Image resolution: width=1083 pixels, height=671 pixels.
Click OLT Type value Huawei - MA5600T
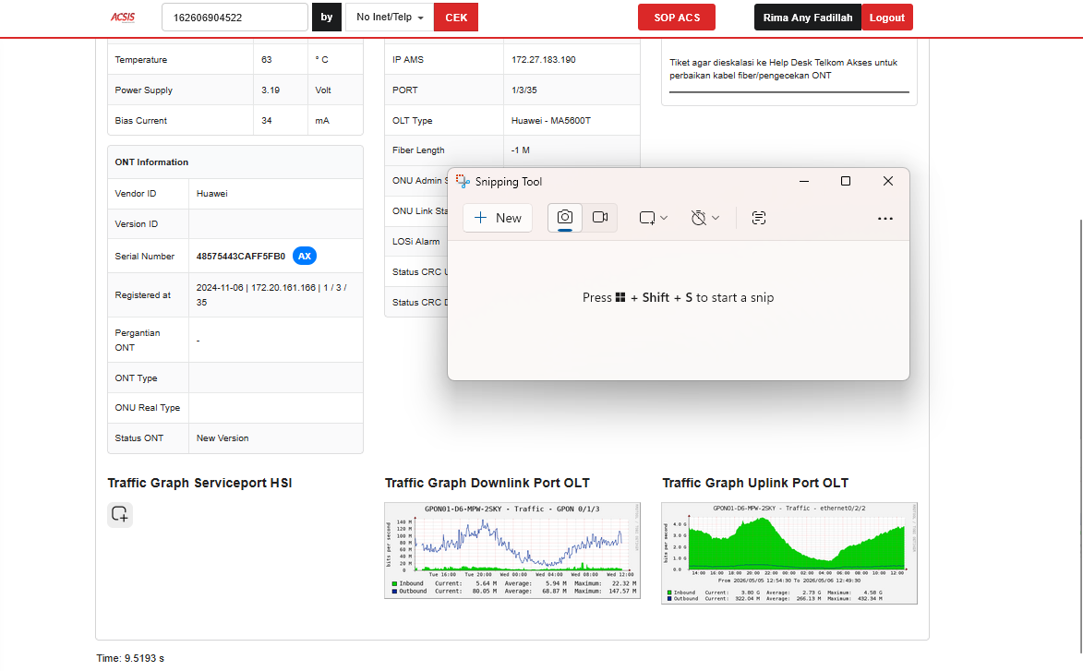point(551,120)
